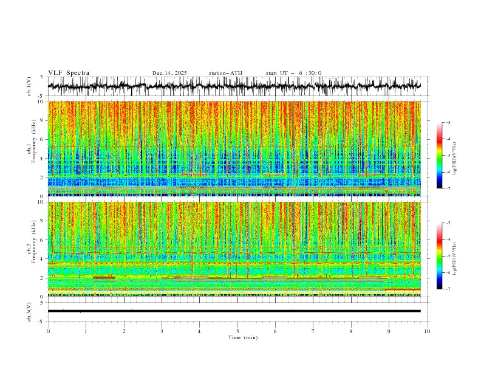This screenshot has height=372, width=481.
Task: Click the ch.2 spectrogram plot
Action: [234, 249]
